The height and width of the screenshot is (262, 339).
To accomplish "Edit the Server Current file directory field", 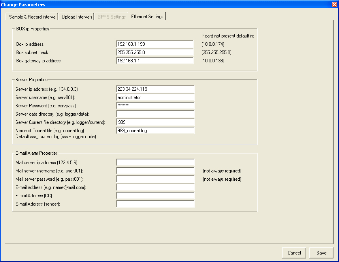I will click(155, 122).
